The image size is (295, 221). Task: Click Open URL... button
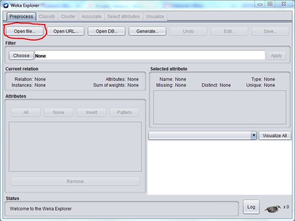tap(66, 31)
